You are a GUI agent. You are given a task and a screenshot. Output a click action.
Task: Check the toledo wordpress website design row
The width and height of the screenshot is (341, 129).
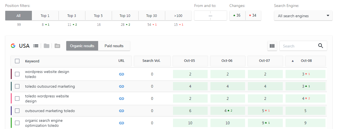[x=17, y=98]
